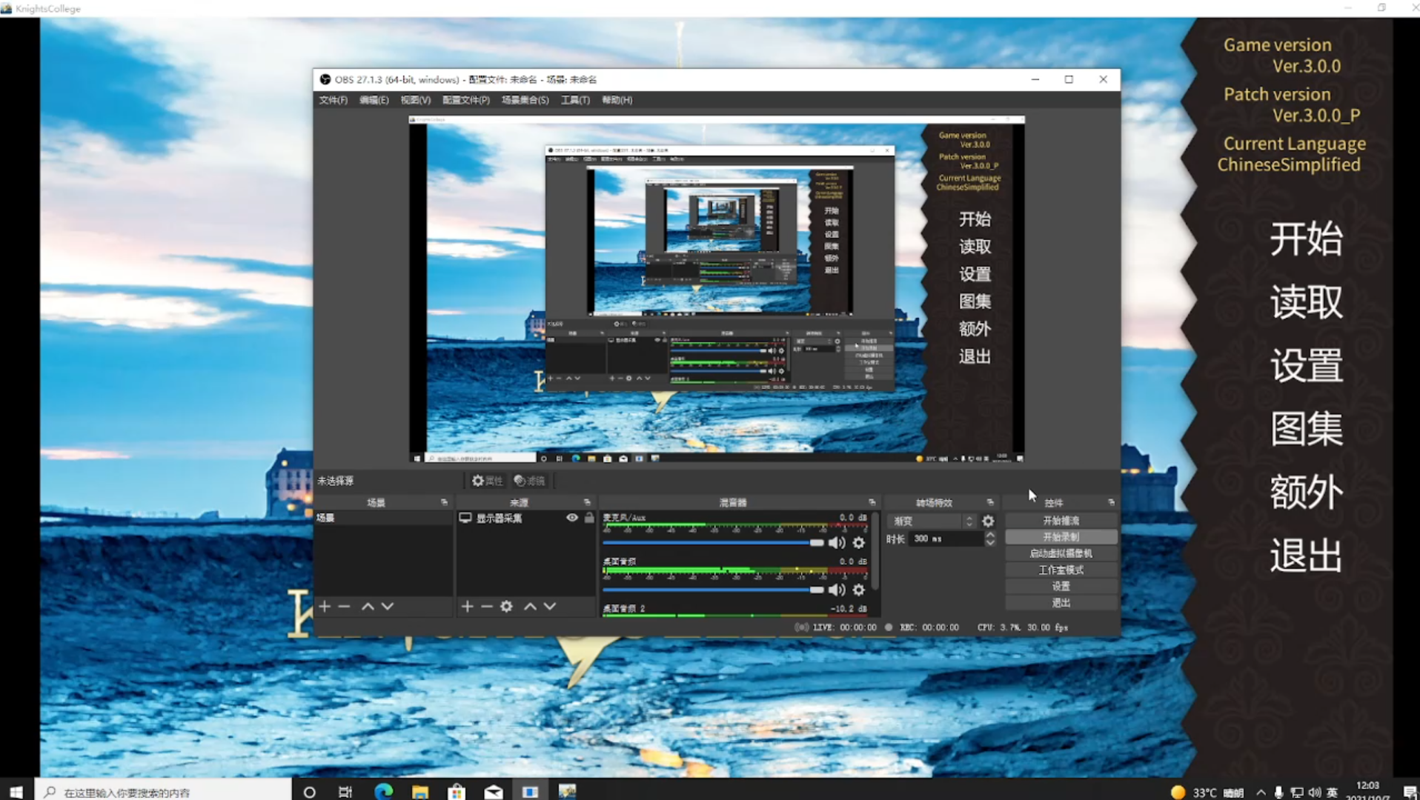Mute the 桌面音频 speaker icon
This screenshot has height=800, width=1420.
[x=837, y=590]
